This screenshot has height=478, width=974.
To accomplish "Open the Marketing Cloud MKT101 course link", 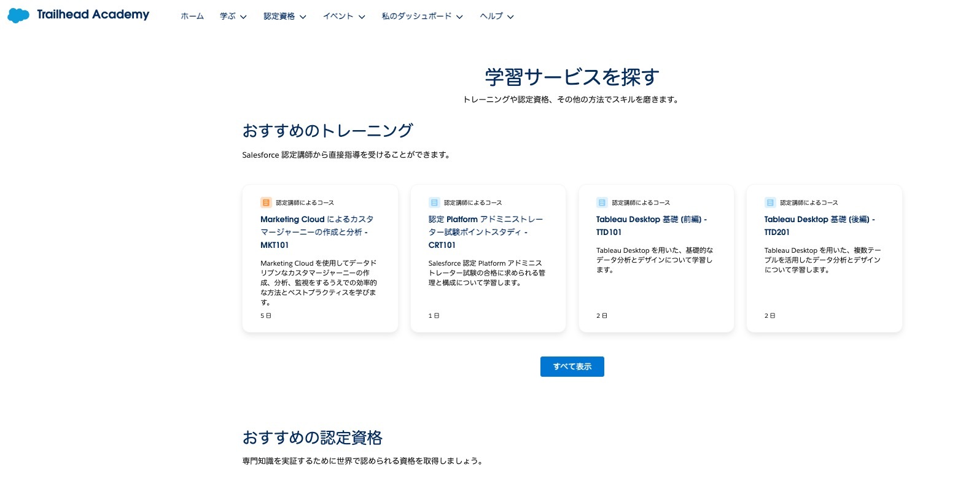I will [317, 232].
